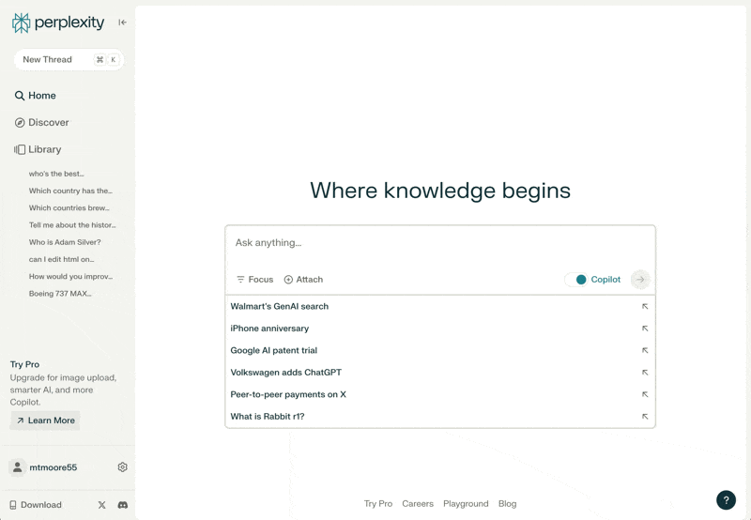Attach a file with the Attach button

pos(303,280)
